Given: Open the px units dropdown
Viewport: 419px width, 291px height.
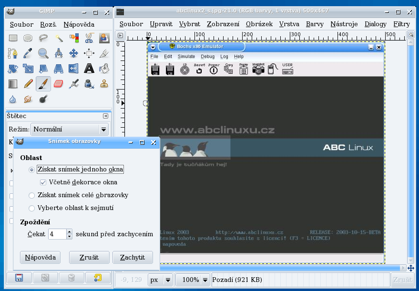Looking at the screenshot, I should point(160,280).
